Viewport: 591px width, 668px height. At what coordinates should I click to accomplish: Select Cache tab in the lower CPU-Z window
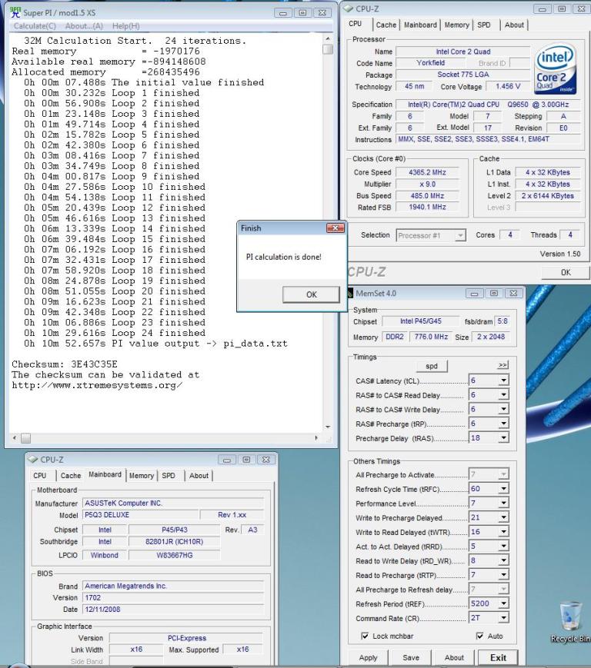click(70, 475)
